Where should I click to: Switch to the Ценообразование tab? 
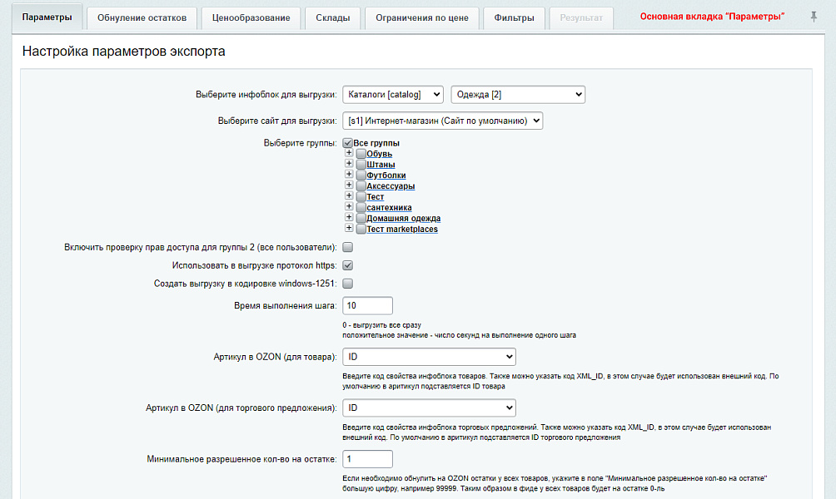coord(251,18)
